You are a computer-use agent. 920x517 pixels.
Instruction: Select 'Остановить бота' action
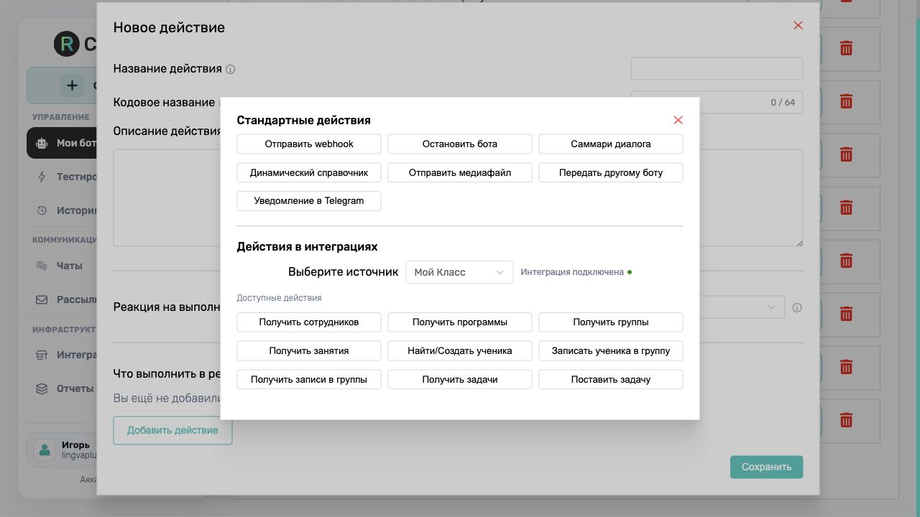[x=460, y=144]
